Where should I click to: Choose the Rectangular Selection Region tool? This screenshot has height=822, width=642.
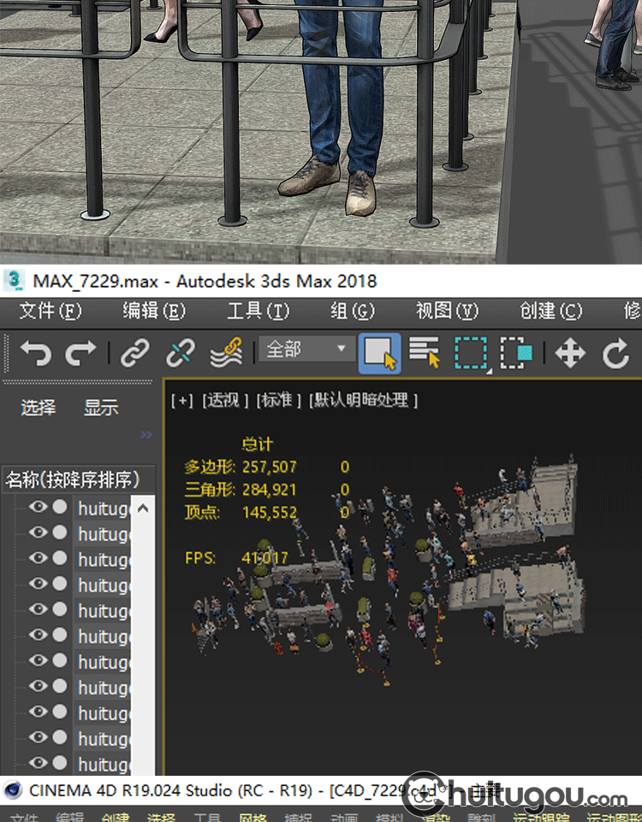coord(471,352)
